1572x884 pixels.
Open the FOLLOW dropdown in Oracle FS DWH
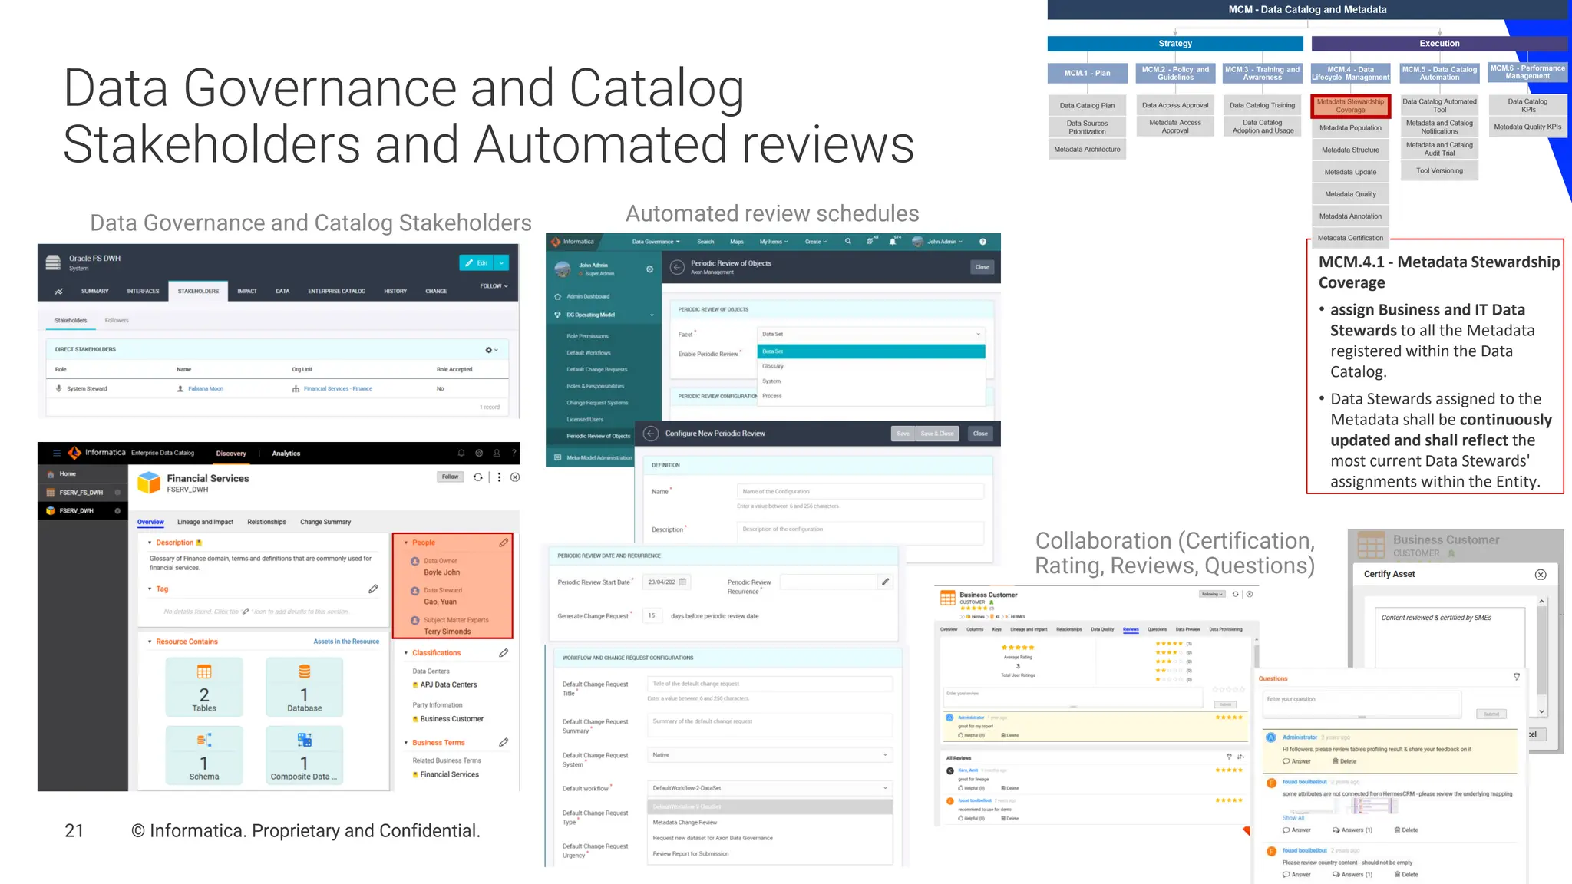[494, 286]
